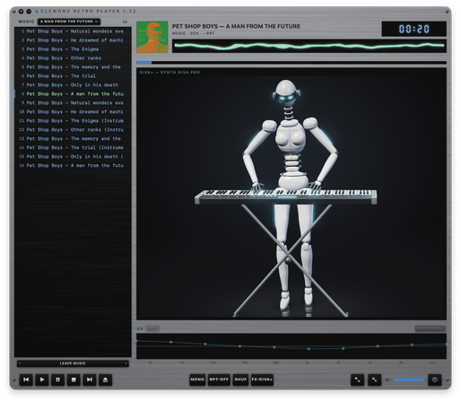The height and width of the screenshot is (402, 461).
Task: Open the round clock button near volume
Action: point(435,380)
